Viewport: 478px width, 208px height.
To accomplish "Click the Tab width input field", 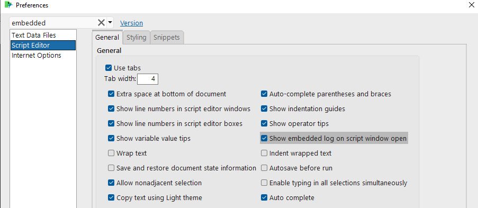I will [148, 79].
